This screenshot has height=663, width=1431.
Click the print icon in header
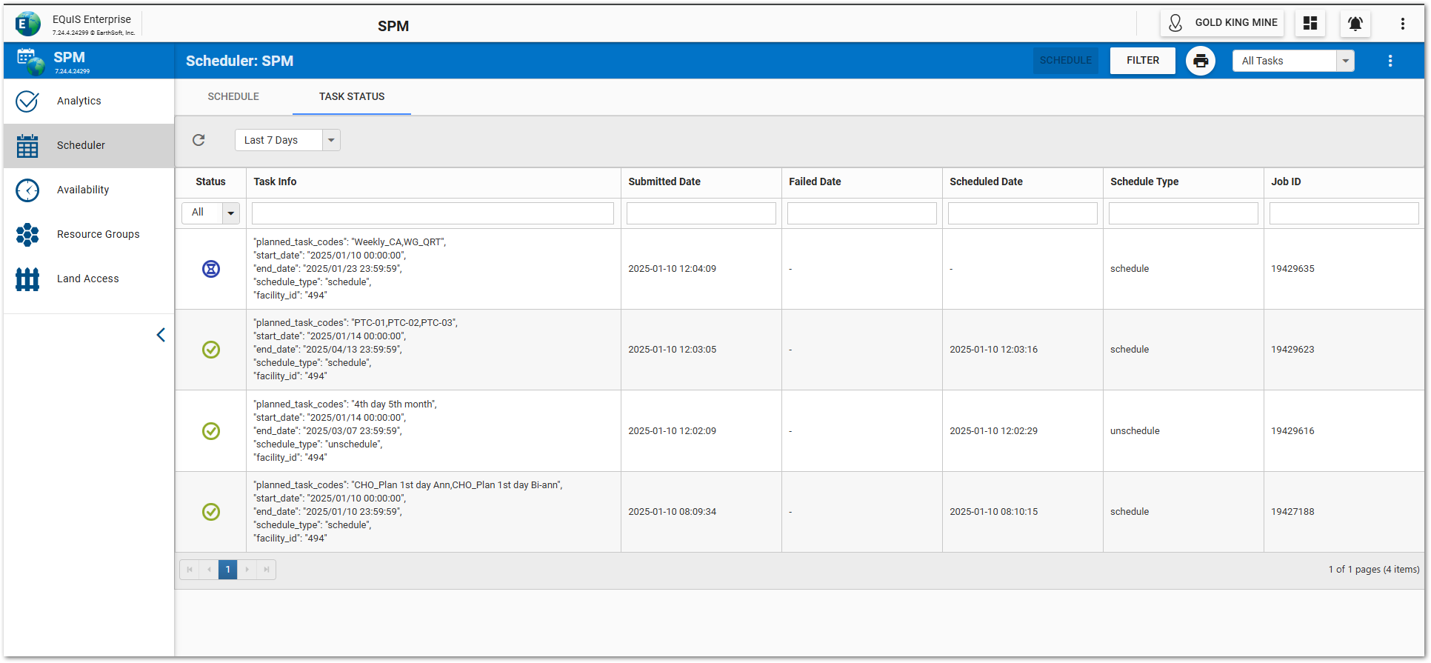(x=1200, y=61)
